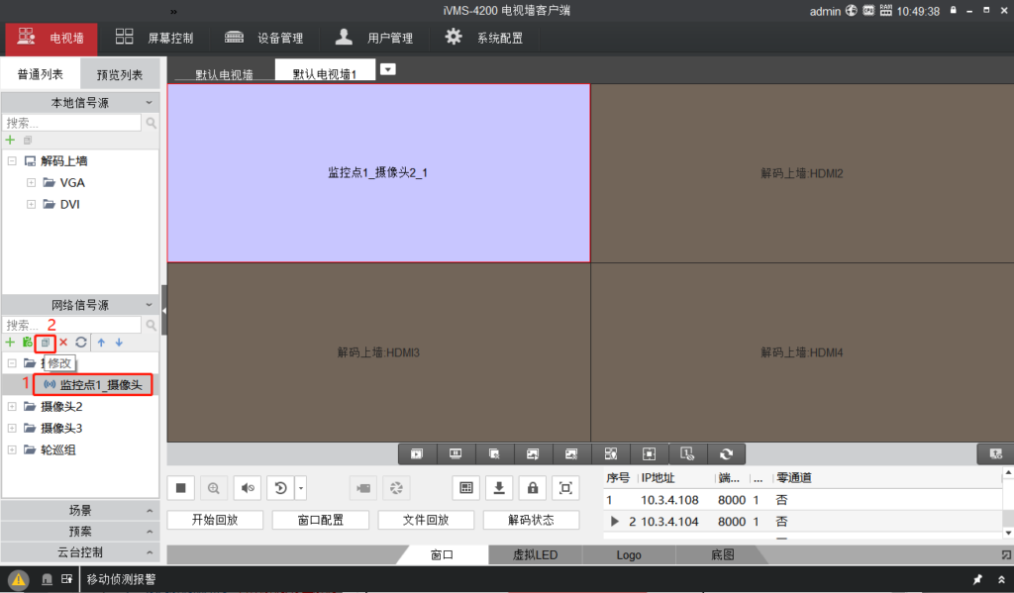Click the 开始回放 button

point(214,520)
